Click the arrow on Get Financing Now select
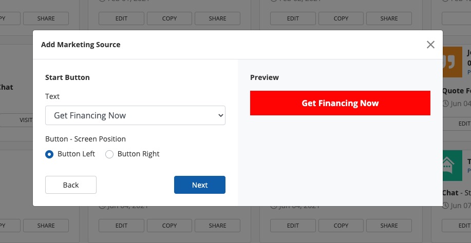This screenshot has height=243, width=471. click(x=221, y=116)
